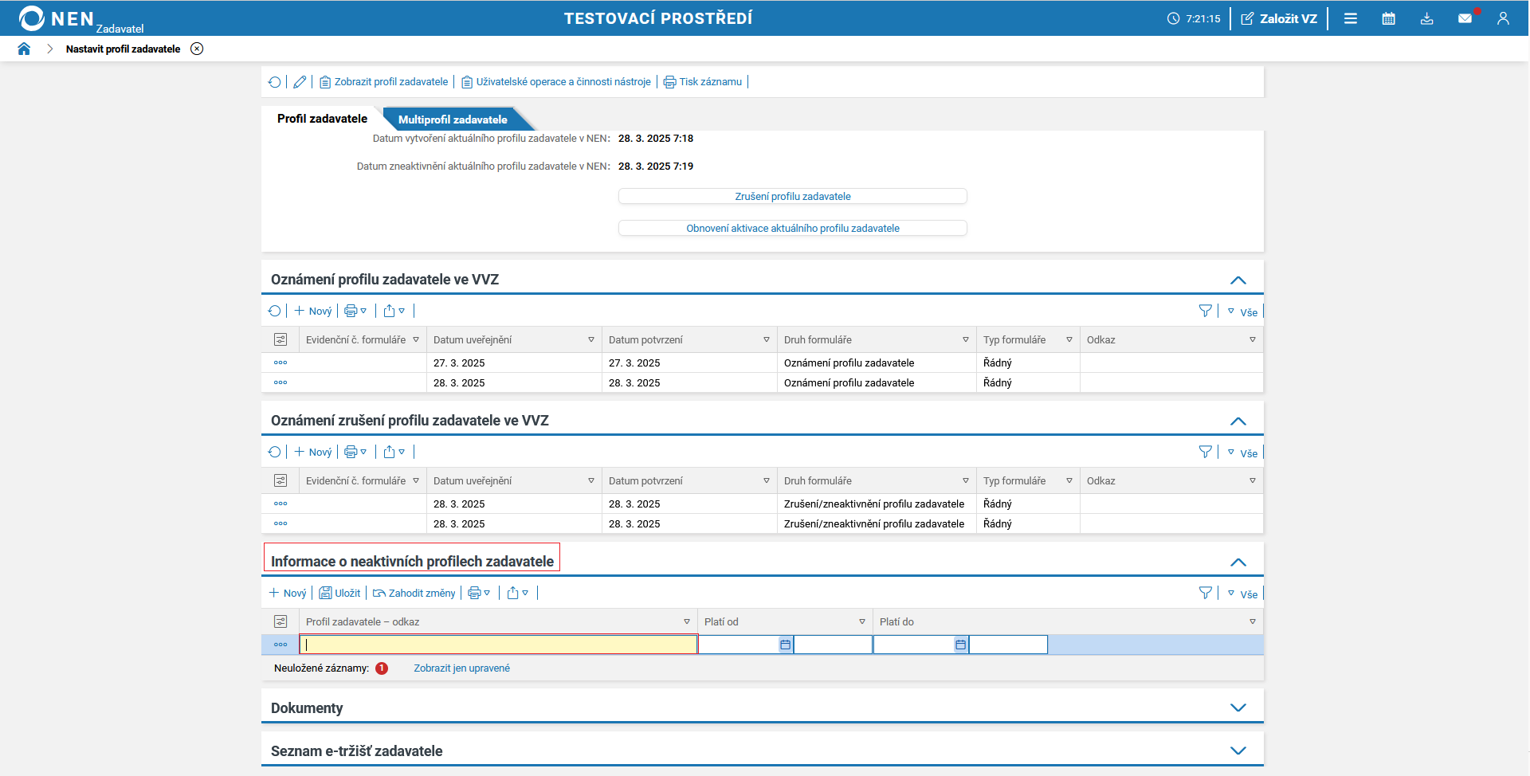Collapse Oznámení profilu zadavatele ve VVZ section

click(1238, 280)
